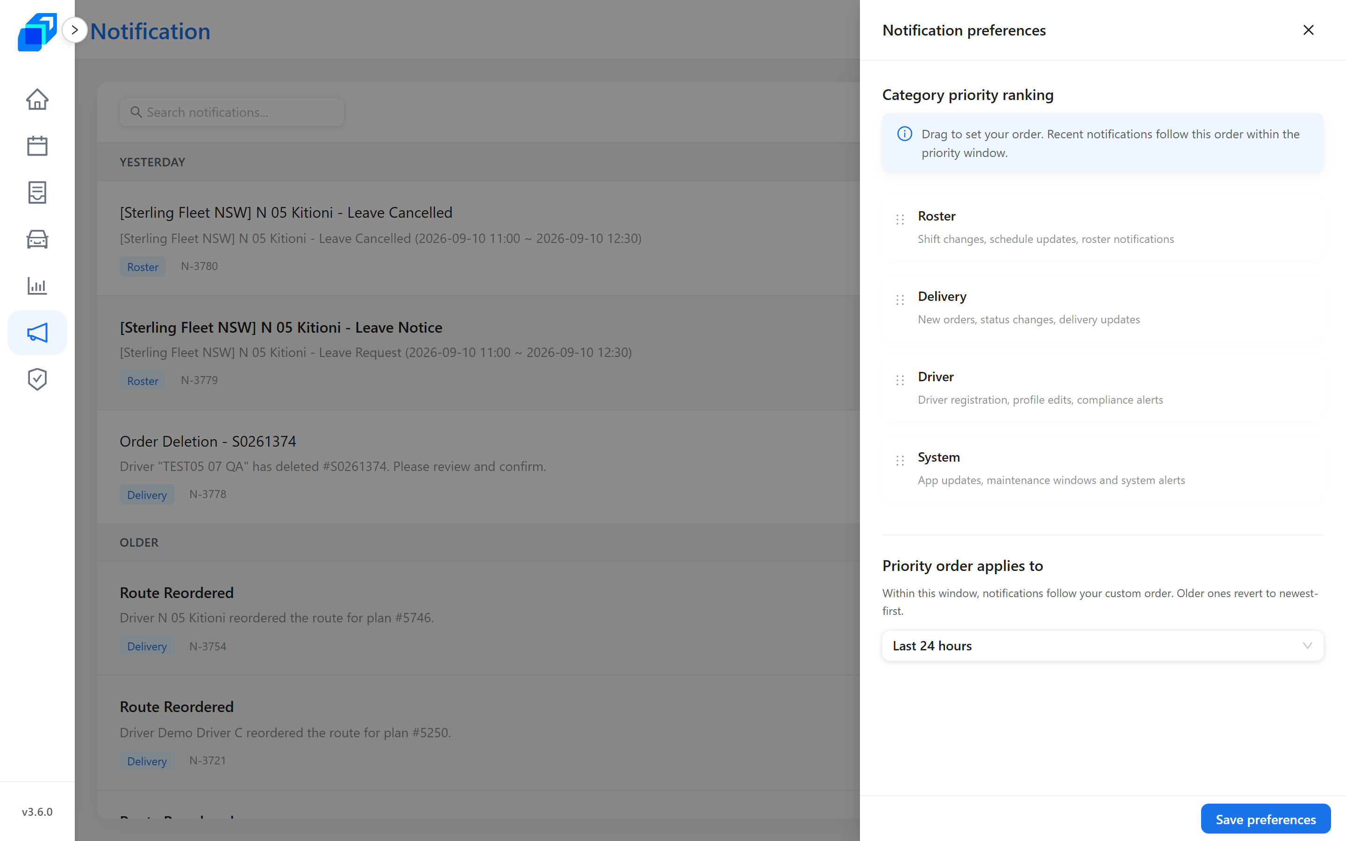
Task: Click the Roster tag next to N-3779
Action: 143,380
